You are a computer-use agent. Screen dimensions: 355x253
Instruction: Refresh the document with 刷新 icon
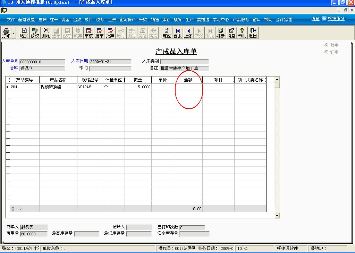pos(220,33)
